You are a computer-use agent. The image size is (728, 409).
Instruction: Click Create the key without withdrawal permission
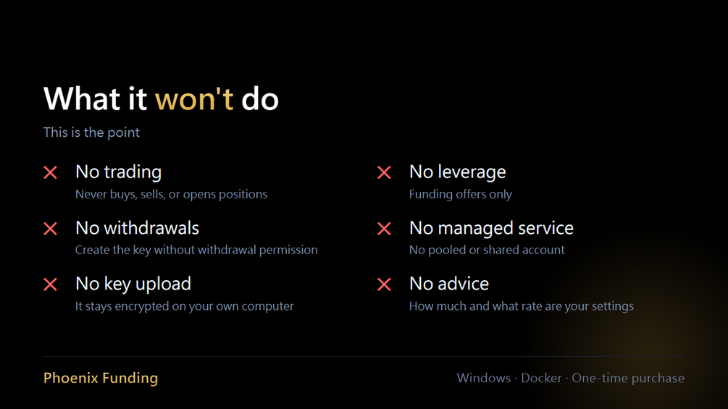pyautogui.click(x=196, y=250)
